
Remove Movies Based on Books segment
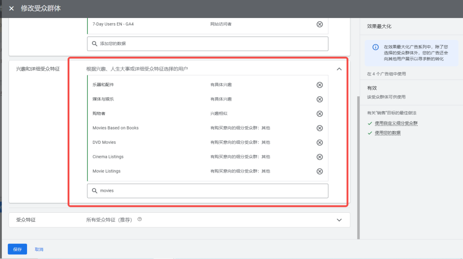tap(319, 128)
